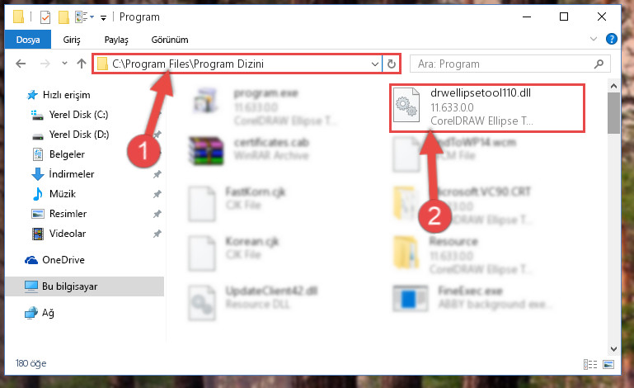
Task: Expand the address bar history dropdown
Action: pos(375,64)
